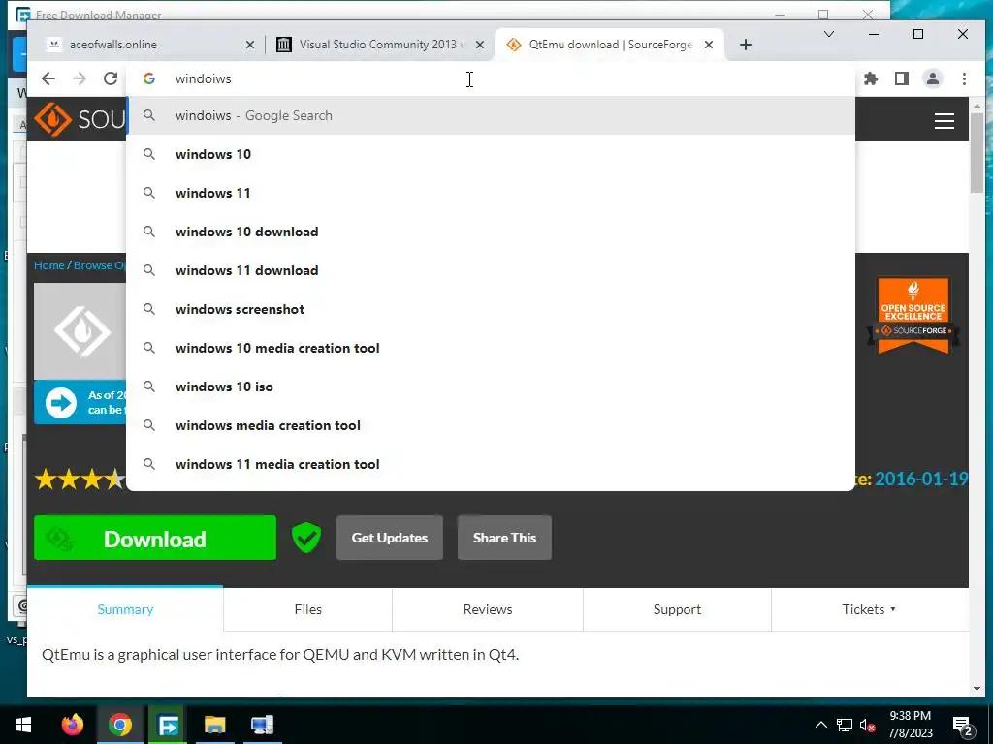
Task: Click the star rating on project page
Action: pos(80,479)
